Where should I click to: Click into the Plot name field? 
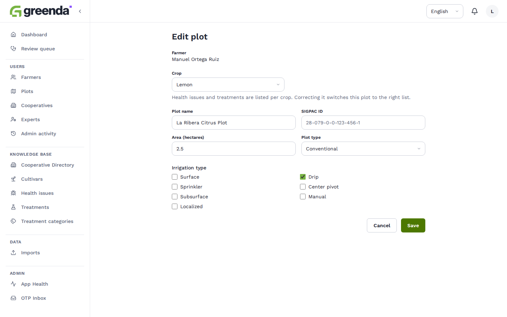coord(234,123)
